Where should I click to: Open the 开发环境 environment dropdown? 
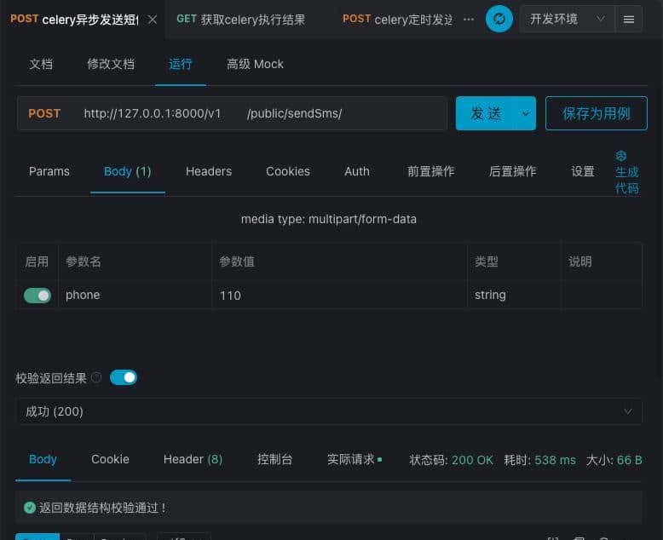click(567, 19)
